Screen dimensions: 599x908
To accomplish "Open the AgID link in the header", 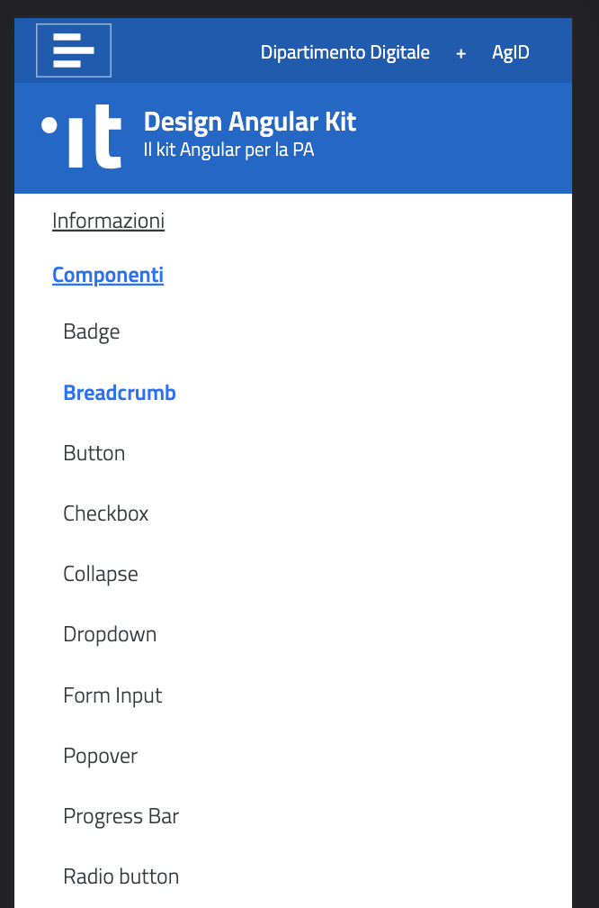I will tap(510, 52).
